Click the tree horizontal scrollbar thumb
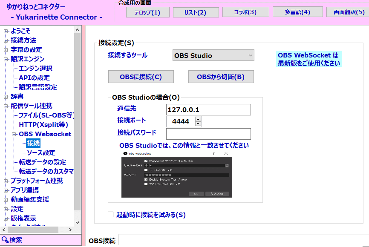The height and width of the screenshot is (247, 369). pos(32,230)
